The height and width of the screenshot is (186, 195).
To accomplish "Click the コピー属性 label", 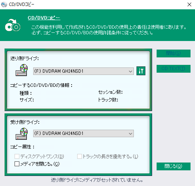I will (x=22, y=147).
